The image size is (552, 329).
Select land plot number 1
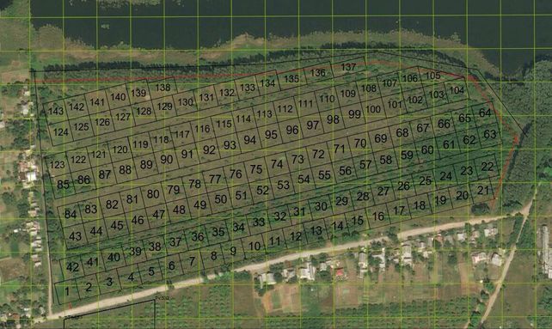pos(67,291)
